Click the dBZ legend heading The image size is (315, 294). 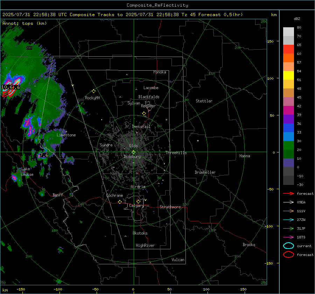click(297, 19)
